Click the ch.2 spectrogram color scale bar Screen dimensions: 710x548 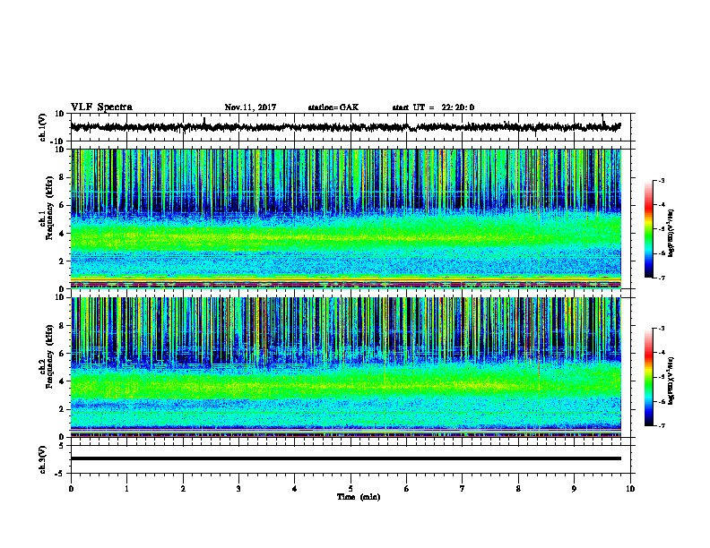pyautogui.click(x=648, y=377)
